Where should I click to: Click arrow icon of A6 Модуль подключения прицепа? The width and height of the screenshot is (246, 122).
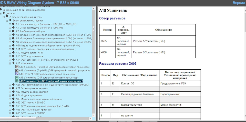[13, 45]
